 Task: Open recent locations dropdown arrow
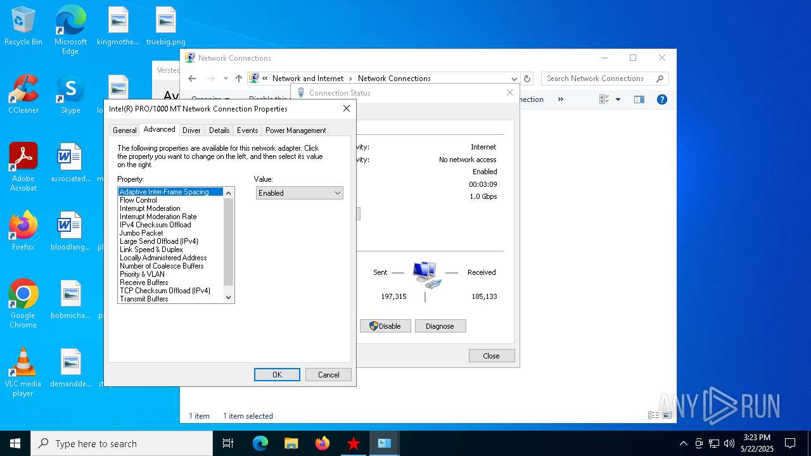[x=226, y=79]
